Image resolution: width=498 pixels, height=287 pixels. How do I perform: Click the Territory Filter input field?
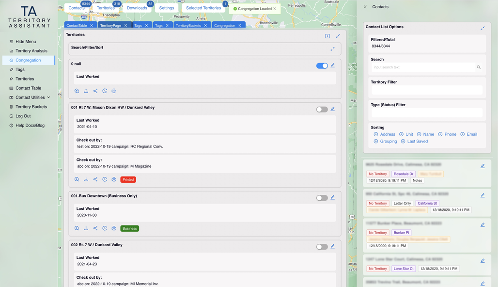click(x=426, y=90)
